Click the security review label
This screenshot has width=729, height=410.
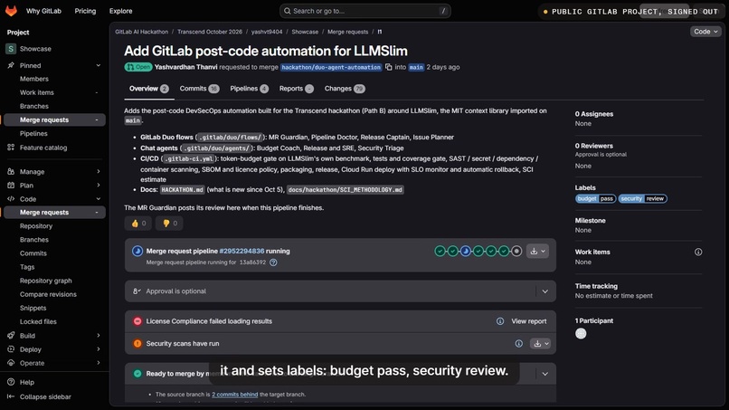pos(642,199)
